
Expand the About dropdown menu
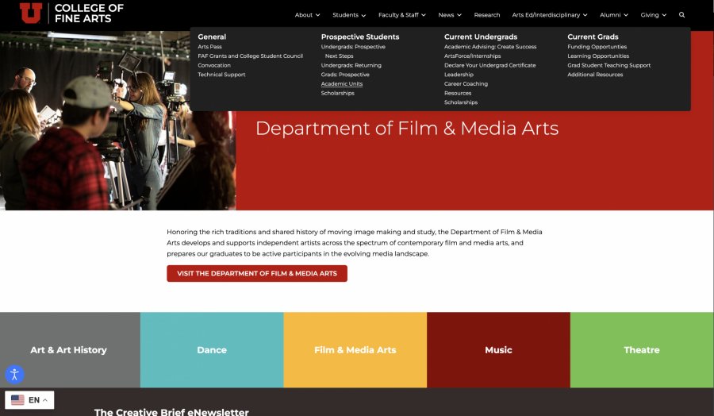(x=307, y=15)
